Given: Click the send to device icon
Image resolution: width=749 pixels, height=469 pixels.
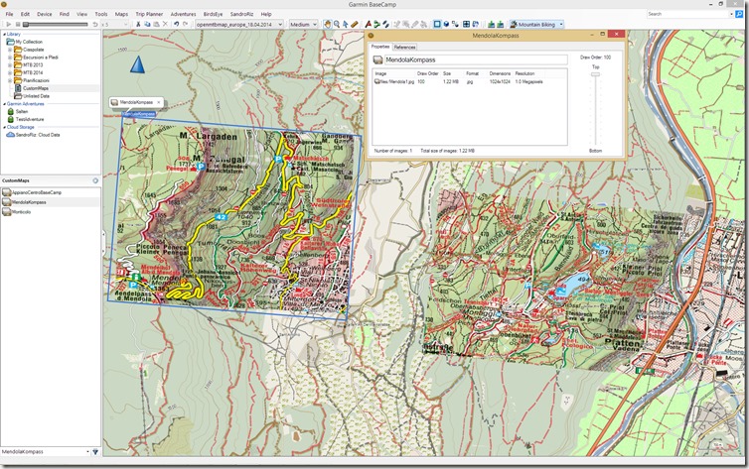Looking at the screenshot, I should tap(491, 24).
